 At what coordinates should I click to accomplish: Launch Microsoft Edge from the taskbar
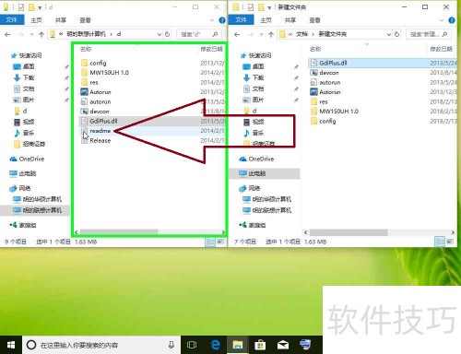pos(216,345)
